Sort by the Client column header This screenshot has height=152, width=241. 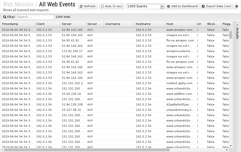47,24
